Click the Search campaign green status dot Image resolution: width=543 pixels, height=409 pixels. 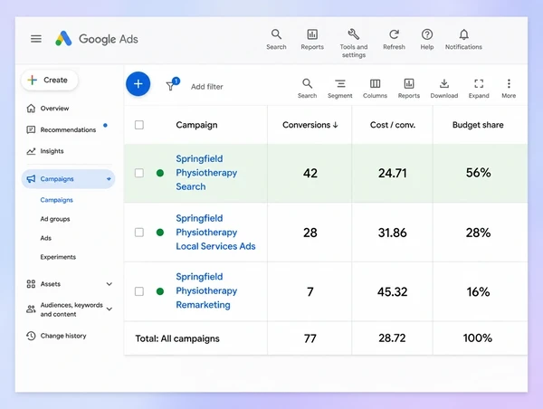click(x=160, y=173)
